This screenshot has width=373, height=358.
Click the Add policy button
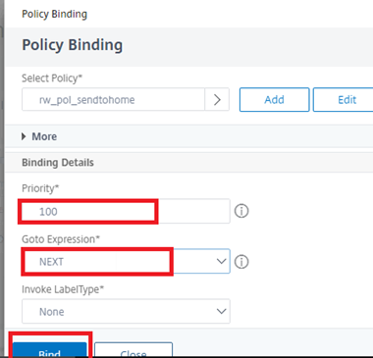(x=274, y=100)
